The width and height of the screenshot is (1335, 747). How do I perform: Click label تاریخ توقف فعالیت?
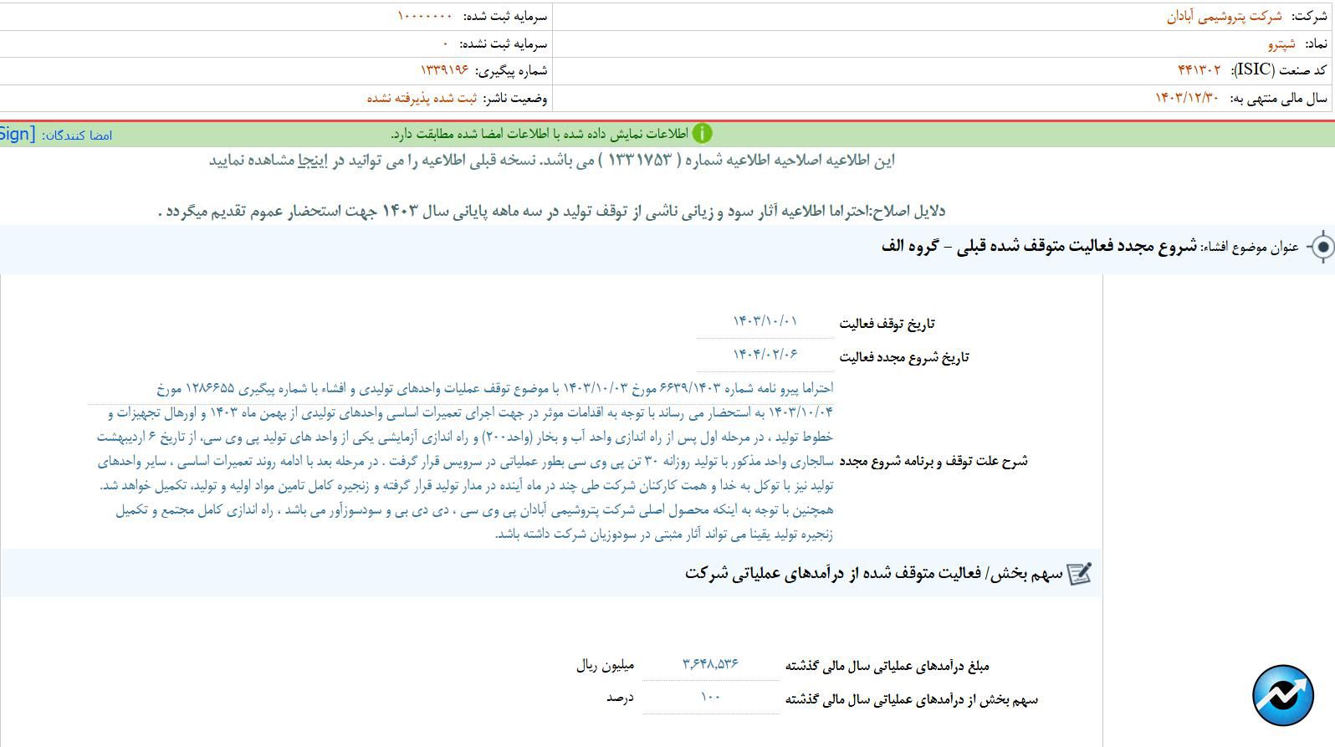click(x=887, y=324)
